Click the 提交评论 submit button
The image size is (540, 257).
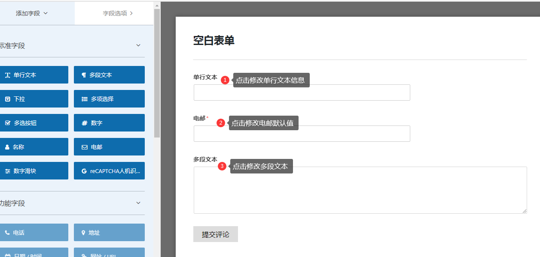tap(215, 234)
